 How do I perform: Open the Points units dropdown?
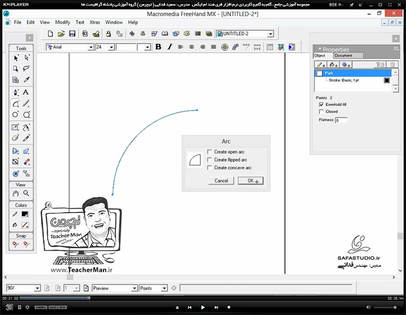[164, 288]
